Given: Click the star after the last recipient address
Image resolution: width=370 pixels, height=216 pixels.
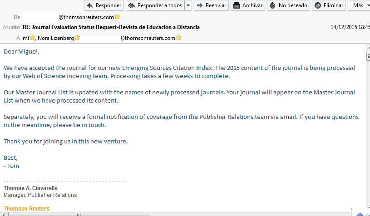Looking at the screenshot, I should pyautogui.click(x=178, y=38).
